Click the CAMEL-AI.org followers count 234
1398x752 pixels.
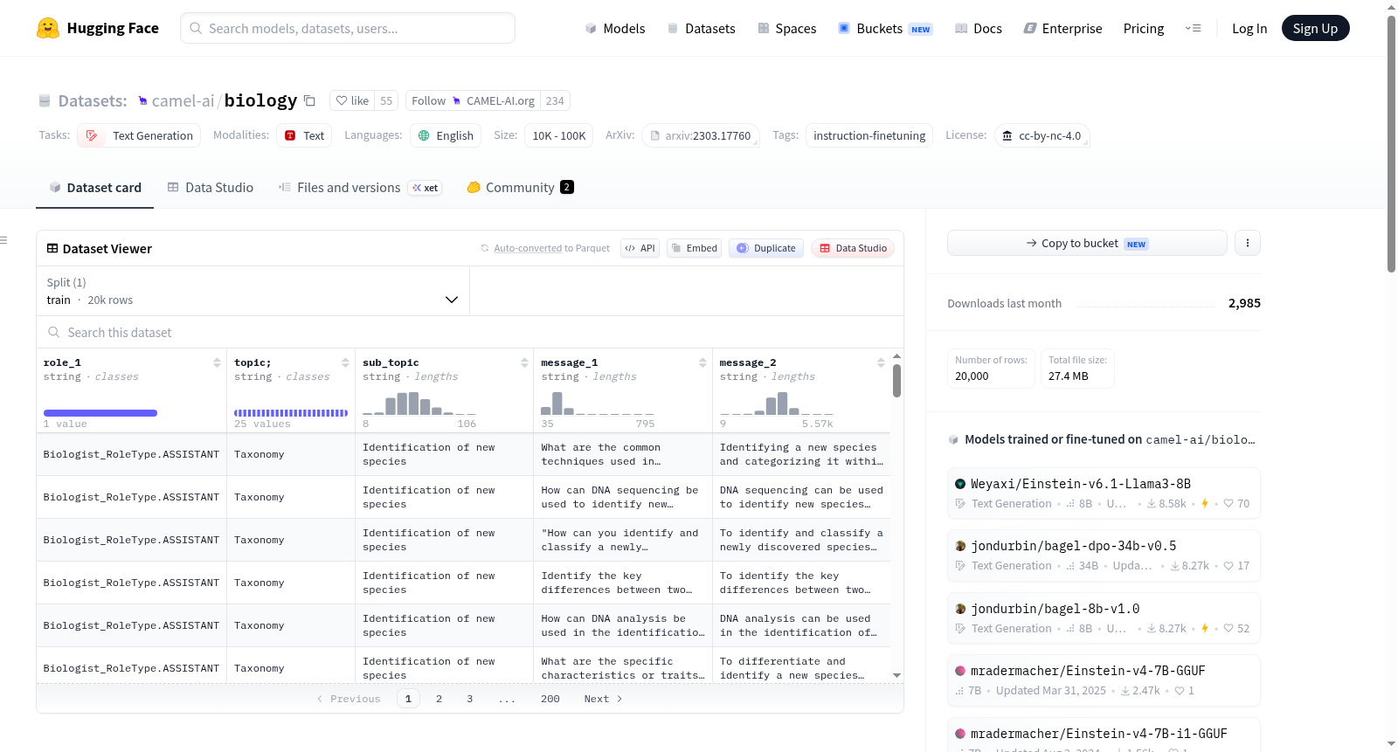(x=555, y=100)
